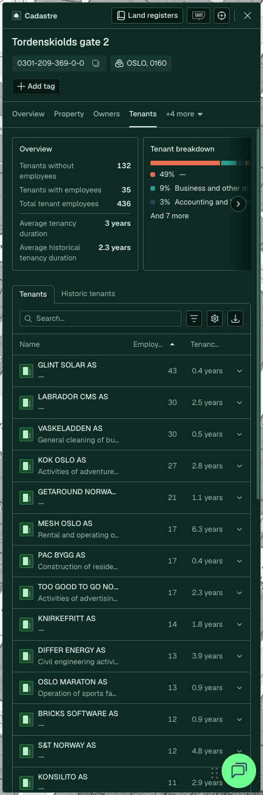Select the KONSILITO AS tenant name
263x795 pixels.
(x=63, y=777)
